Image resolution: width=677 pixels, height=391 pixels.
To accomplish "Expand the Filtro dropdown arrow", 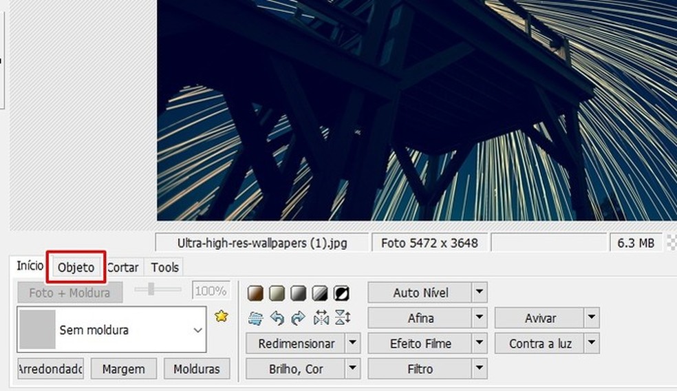I will point(480,369).
